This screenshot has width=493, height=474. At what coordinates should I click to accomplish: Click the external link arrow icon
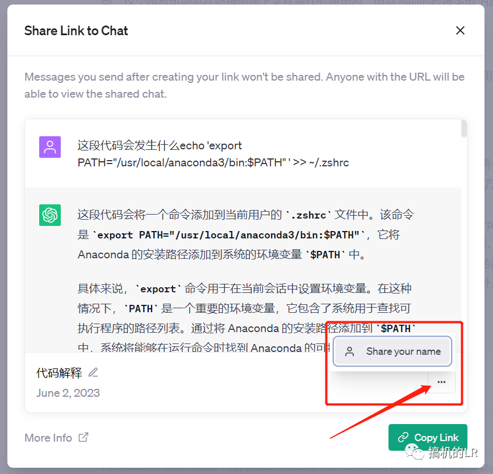tap(83, 437)
